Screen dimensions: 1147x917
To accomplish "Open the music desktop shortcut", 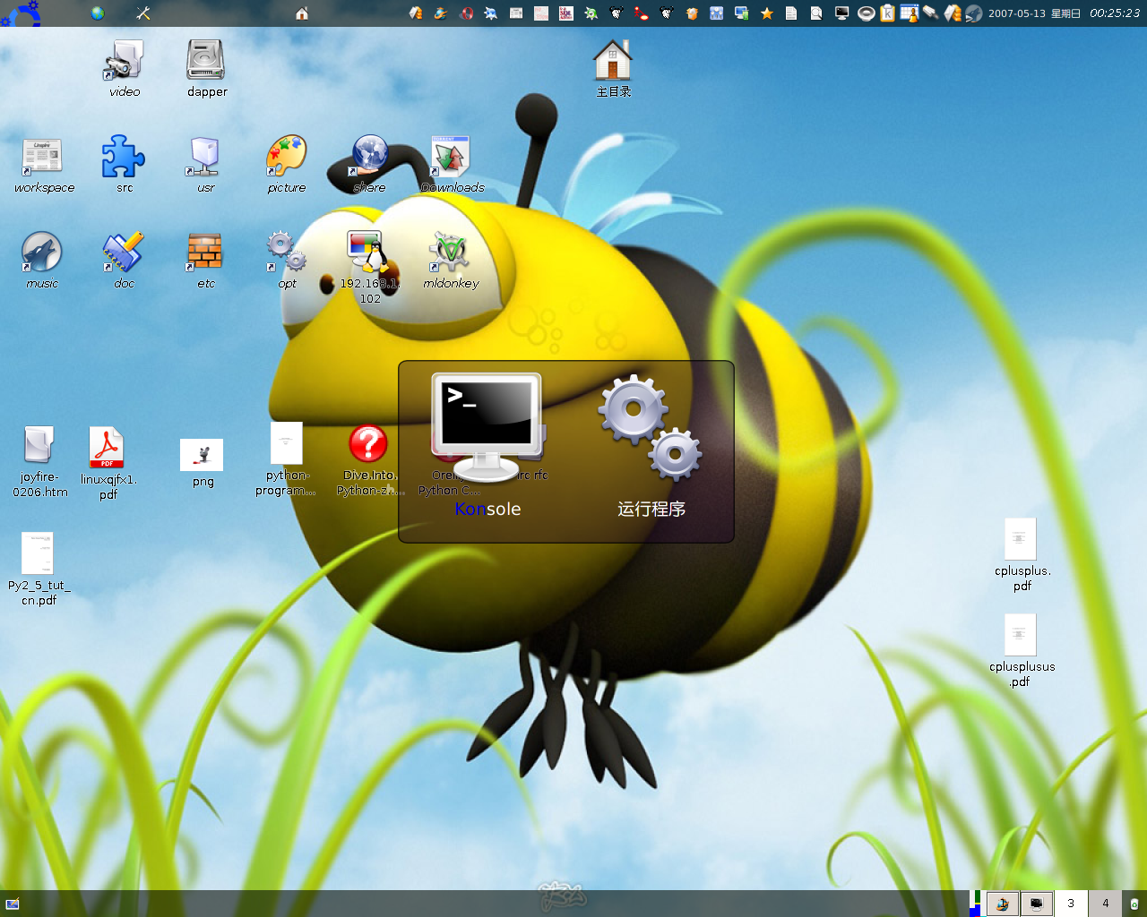I will tap(41, 261).
